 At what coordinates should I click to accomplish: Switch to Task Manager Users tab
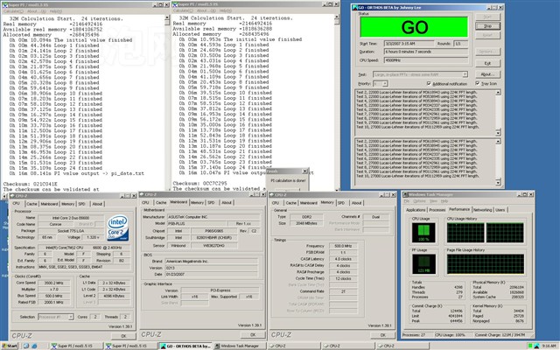coord(500,210)
